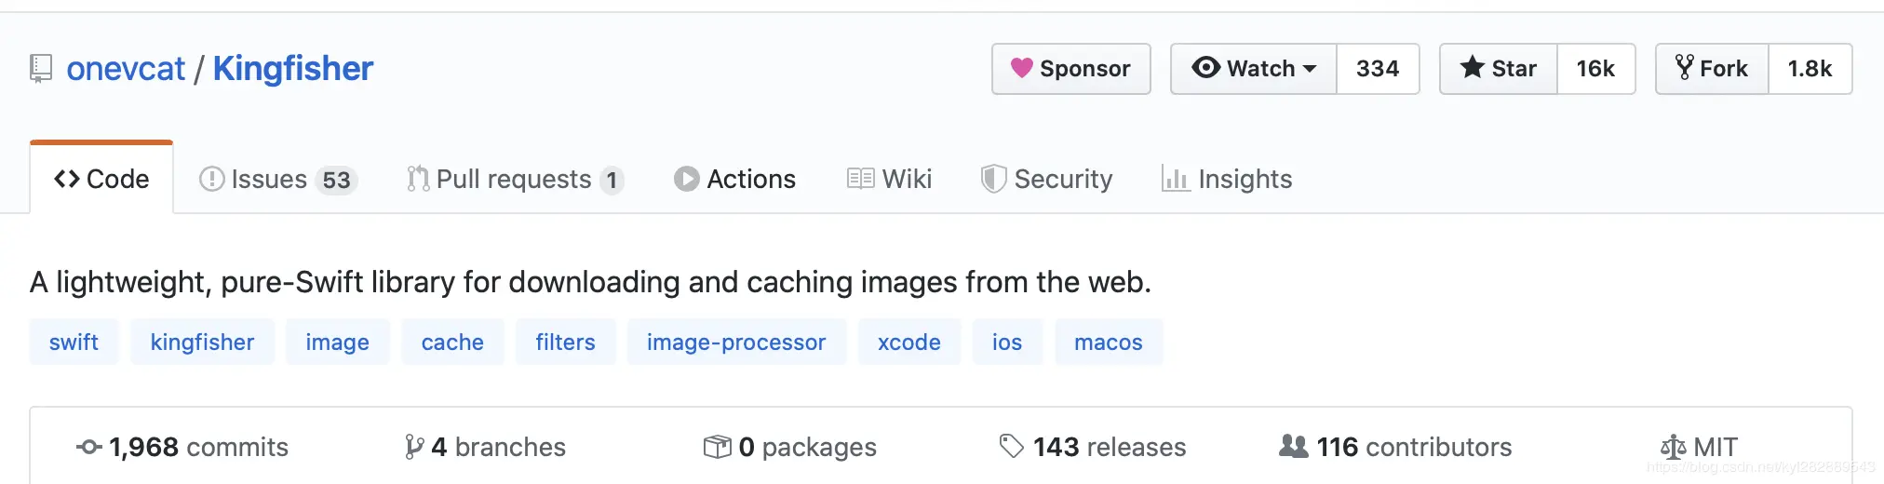Go to the Insights tab
This screenshot has width=1884, height=484.
click(1227, 179)
